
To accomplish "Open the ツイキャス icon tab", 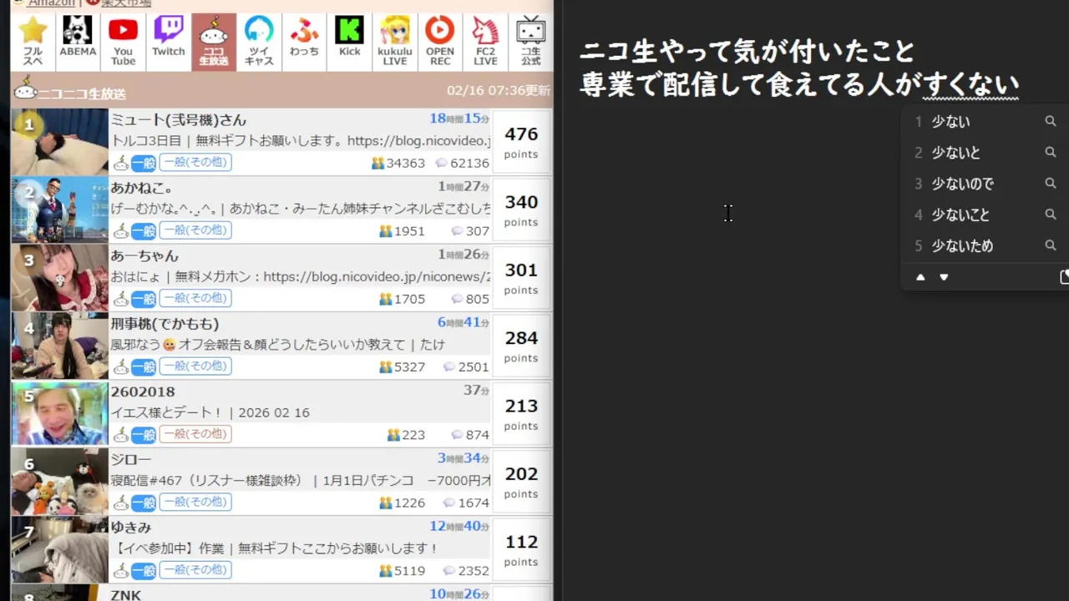I will 259,41.
